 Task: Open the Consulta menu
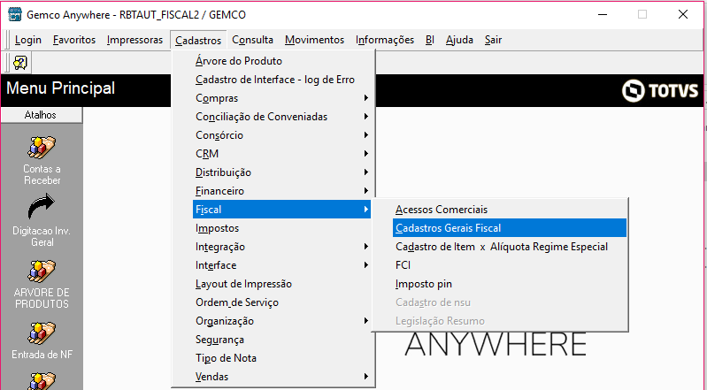pos(252,40)
